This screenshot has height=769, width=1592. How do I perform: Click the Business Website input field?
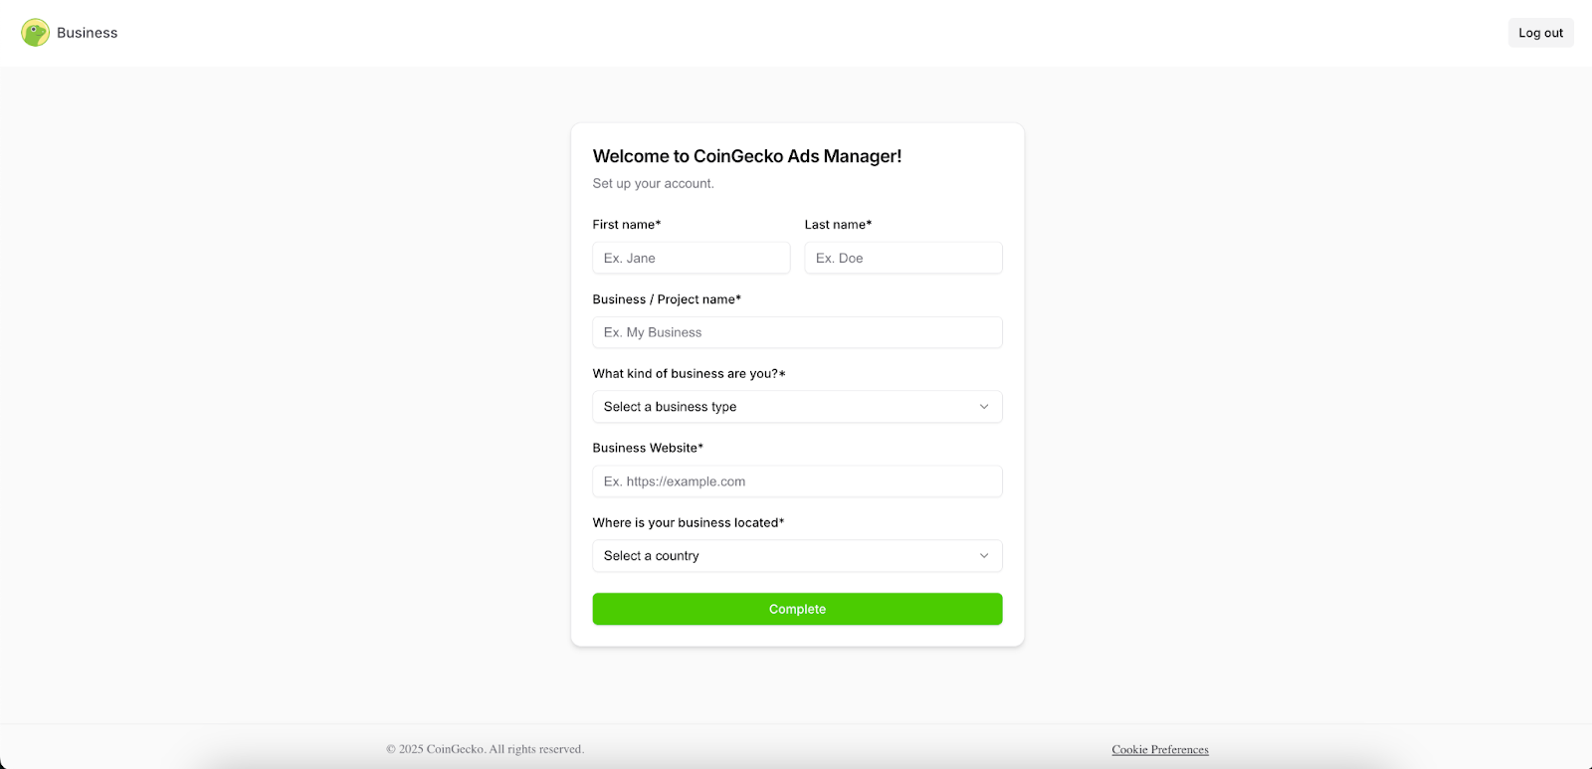coord(797,481)
